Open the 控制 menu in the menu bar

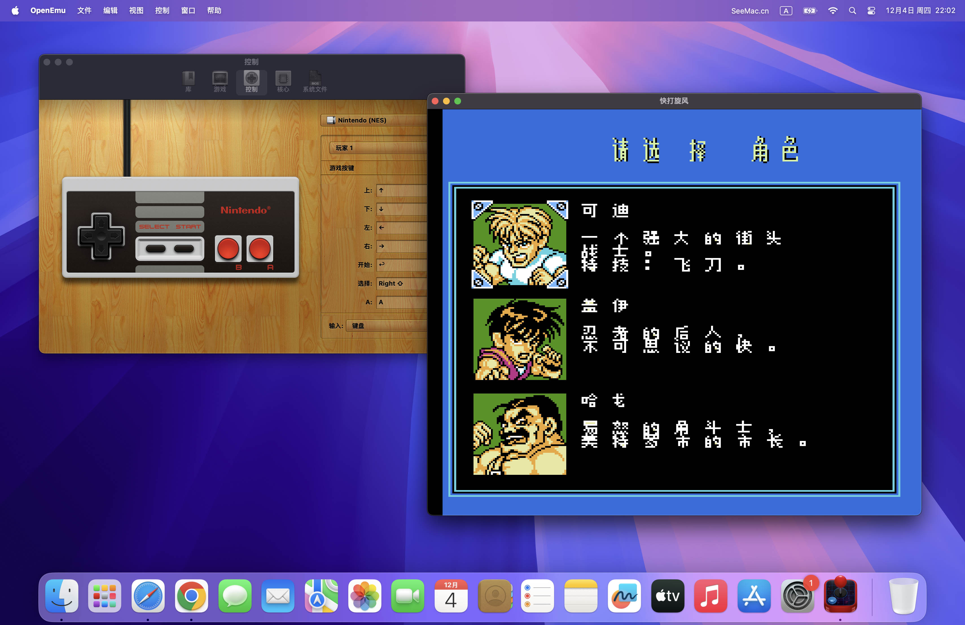[x=162, y=10]
